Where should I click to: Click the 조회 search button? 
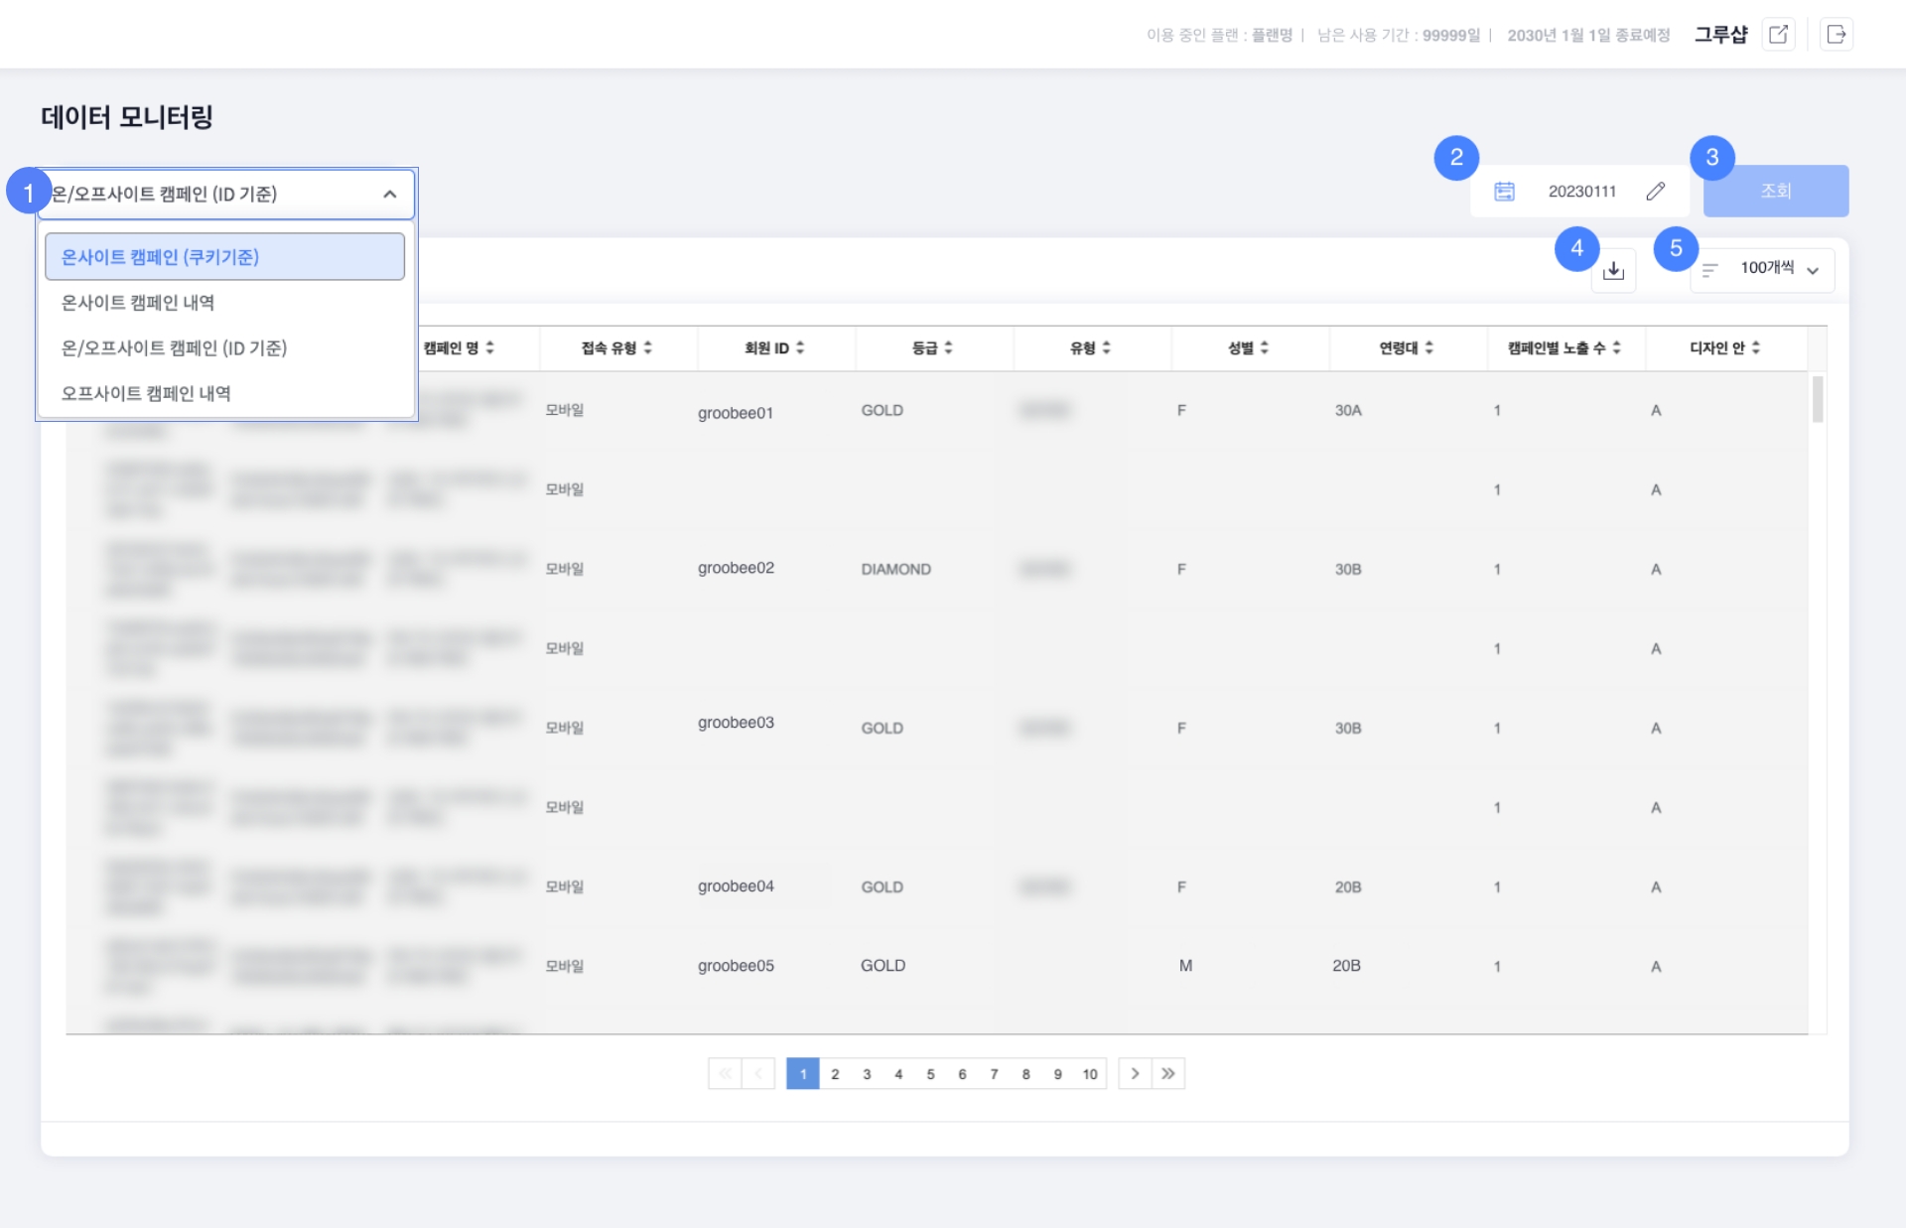(1775, 191)
